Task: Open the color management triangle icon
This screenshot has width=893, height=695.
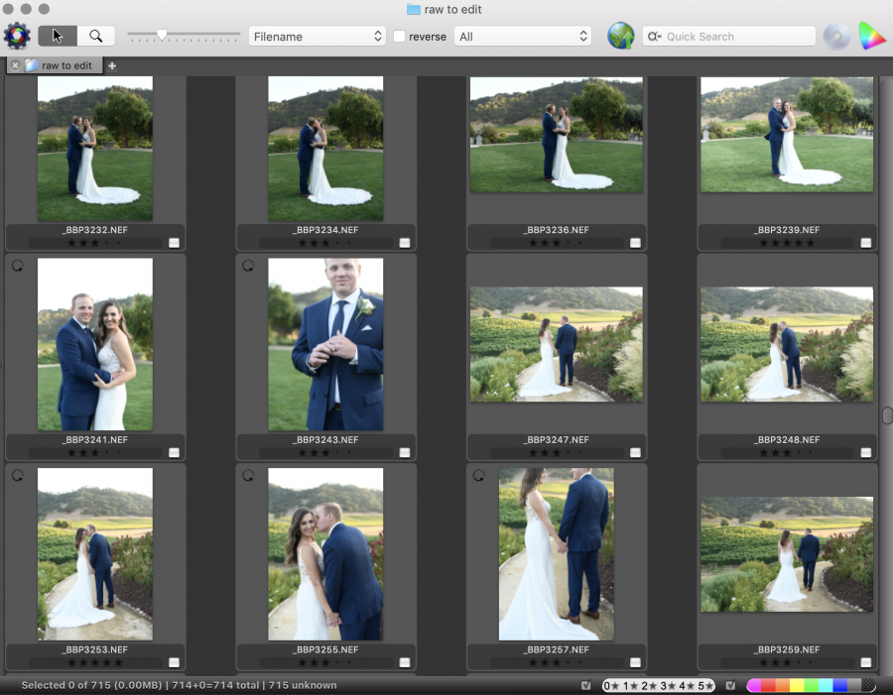Action: click(872, 36)
